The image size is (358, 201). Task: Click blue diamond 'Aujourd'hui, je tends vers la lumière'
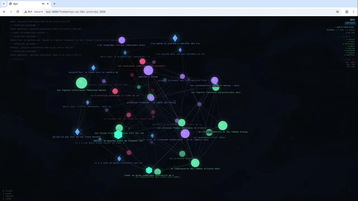93,68
